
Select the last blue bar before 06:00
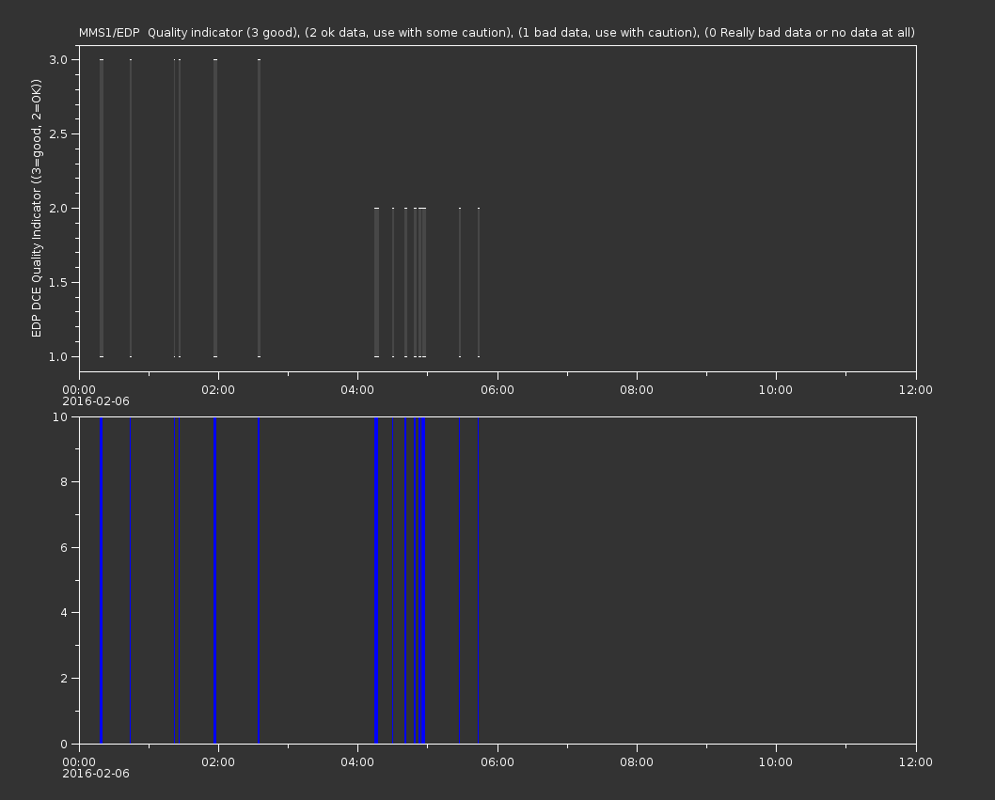pyautogui.click(x=479, y=580)
